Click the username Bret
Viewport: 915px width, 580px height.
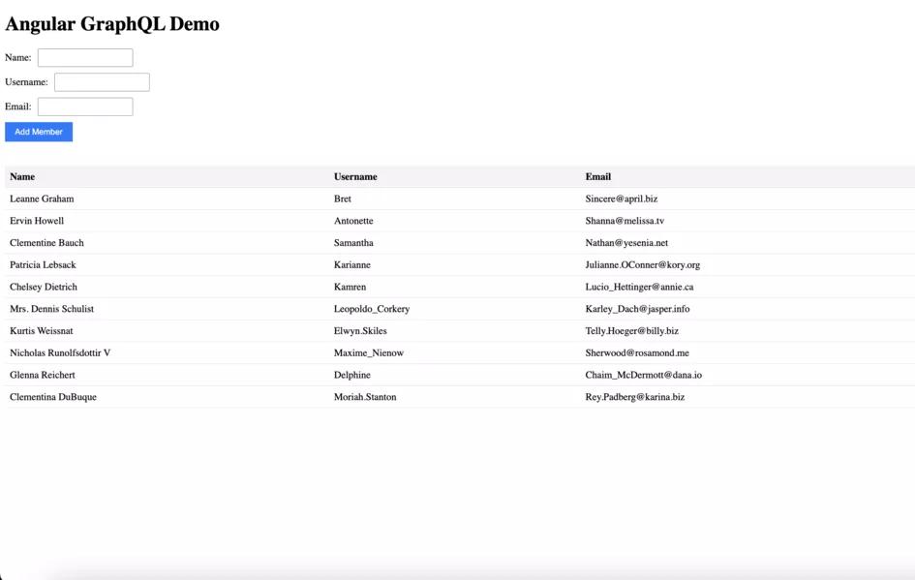(x=343, y=198)
